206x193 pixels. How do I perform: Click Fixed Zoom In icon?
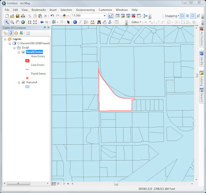coord(30,22)
